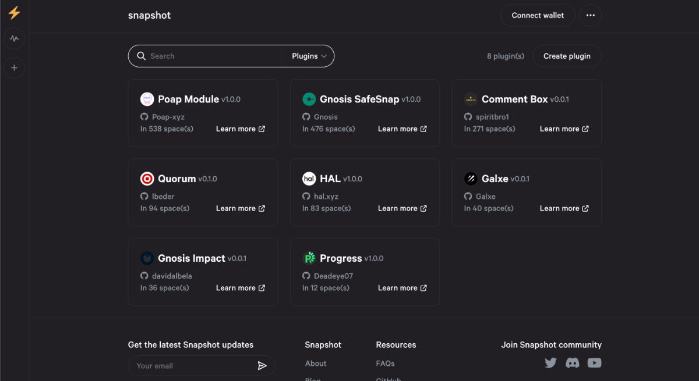Image resolution: width=699 pixels, height=381 pixels.
Task: Click the GitHub icon beside Gnosis
Action: click(306, 117)
